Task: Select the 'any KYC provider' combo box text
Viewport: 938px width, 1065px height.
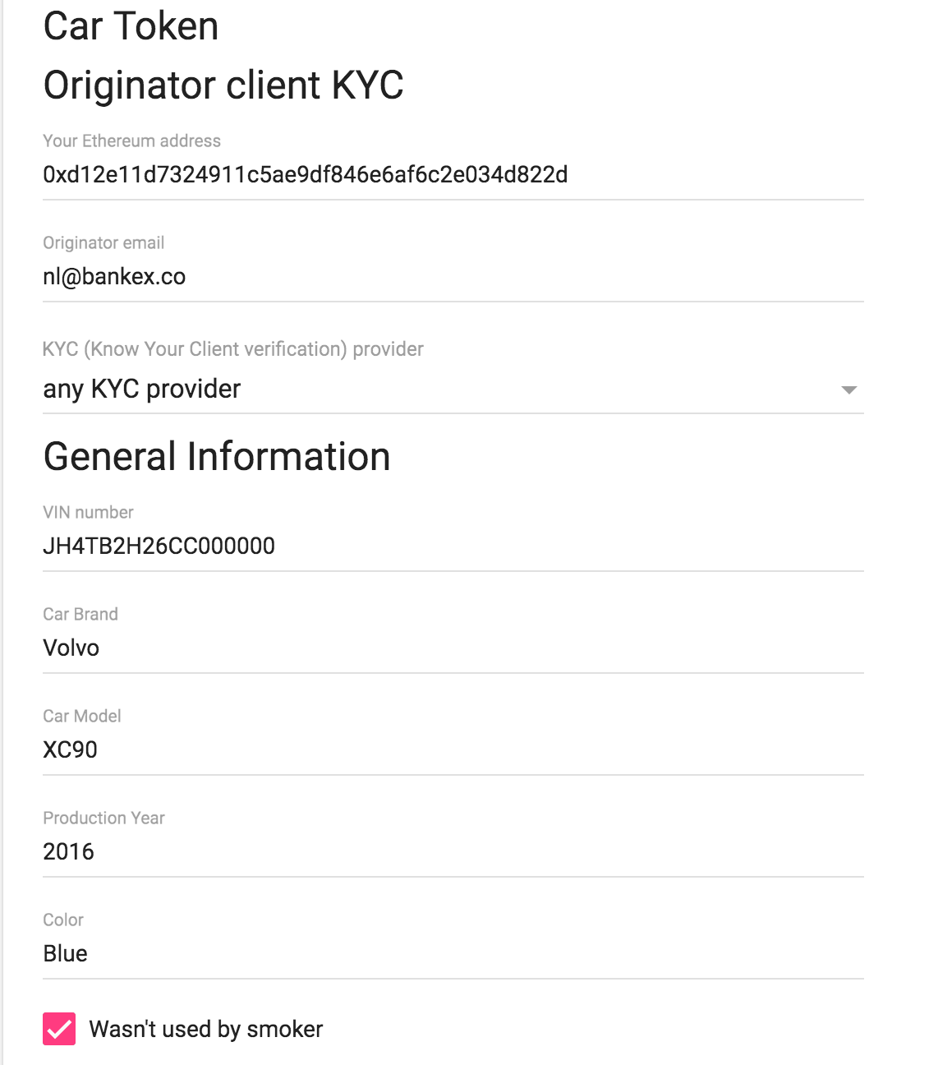Action: tap(142, 389)
